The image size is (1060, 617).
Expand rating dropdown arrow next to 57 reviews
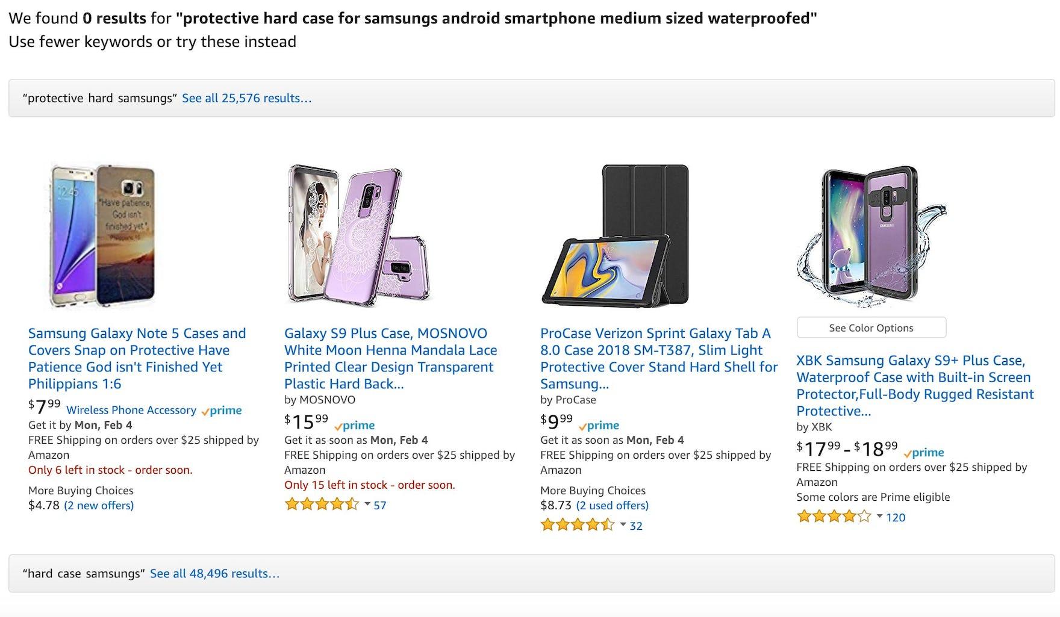click(x=367, y=504)
